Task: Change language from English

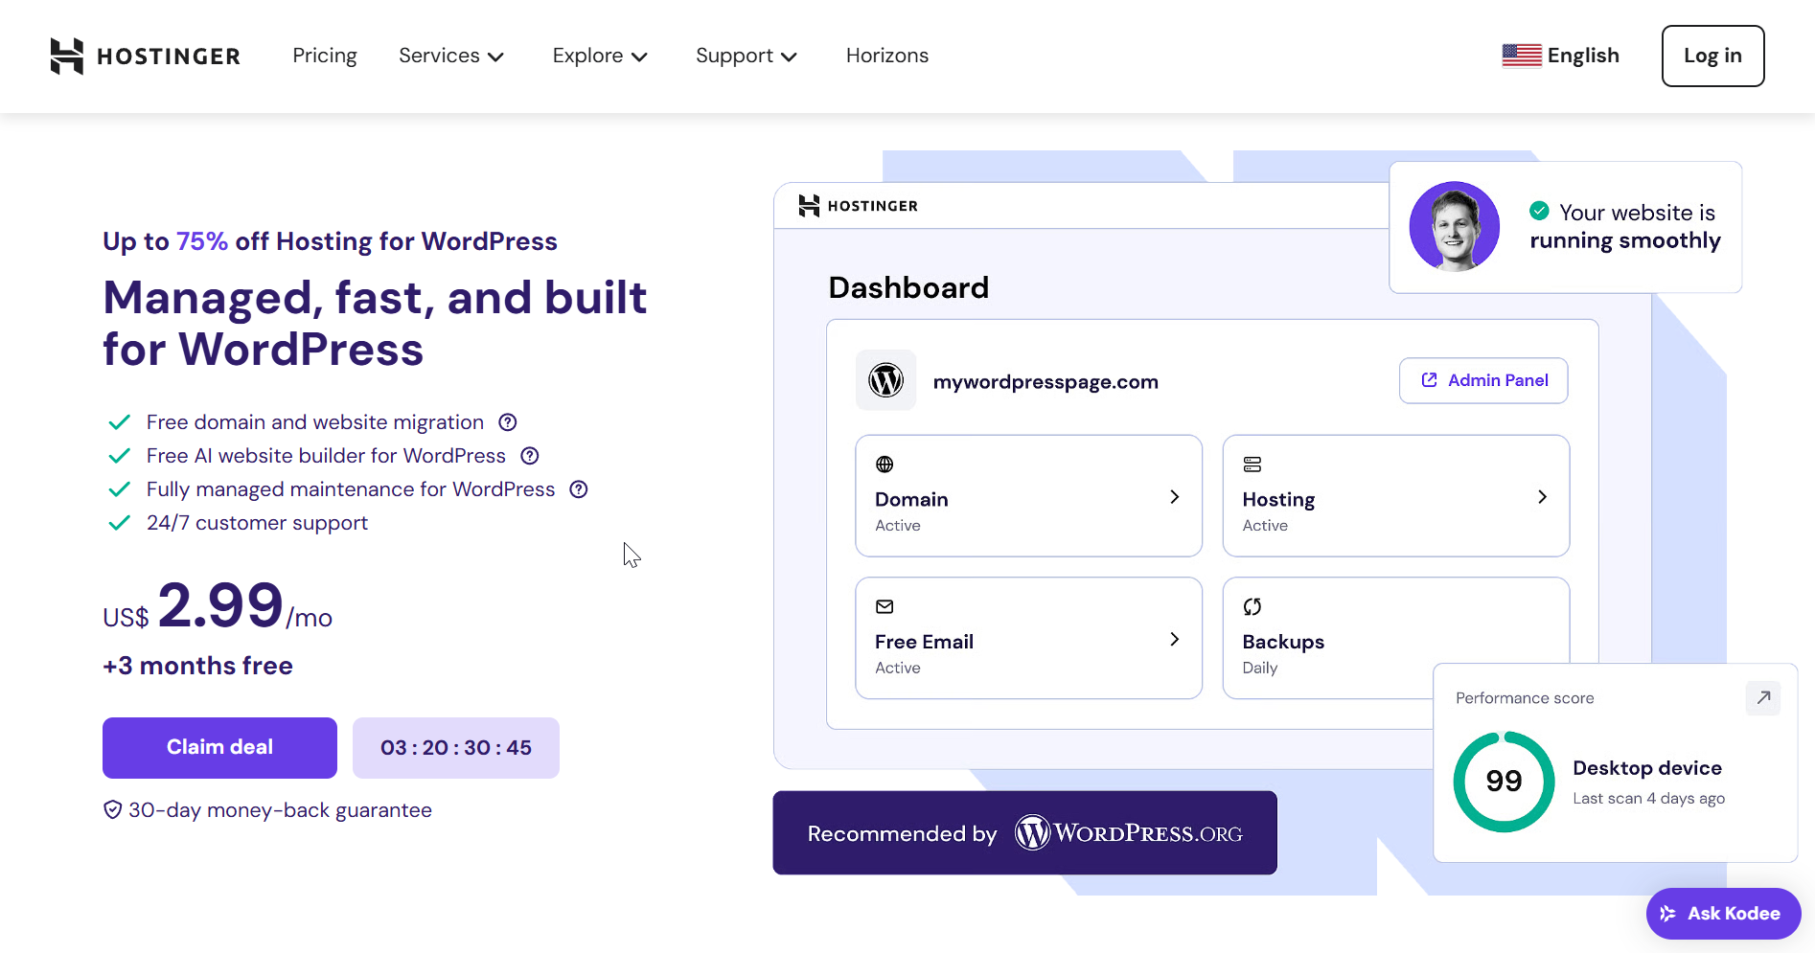Action: click(x=1560, y=56)
